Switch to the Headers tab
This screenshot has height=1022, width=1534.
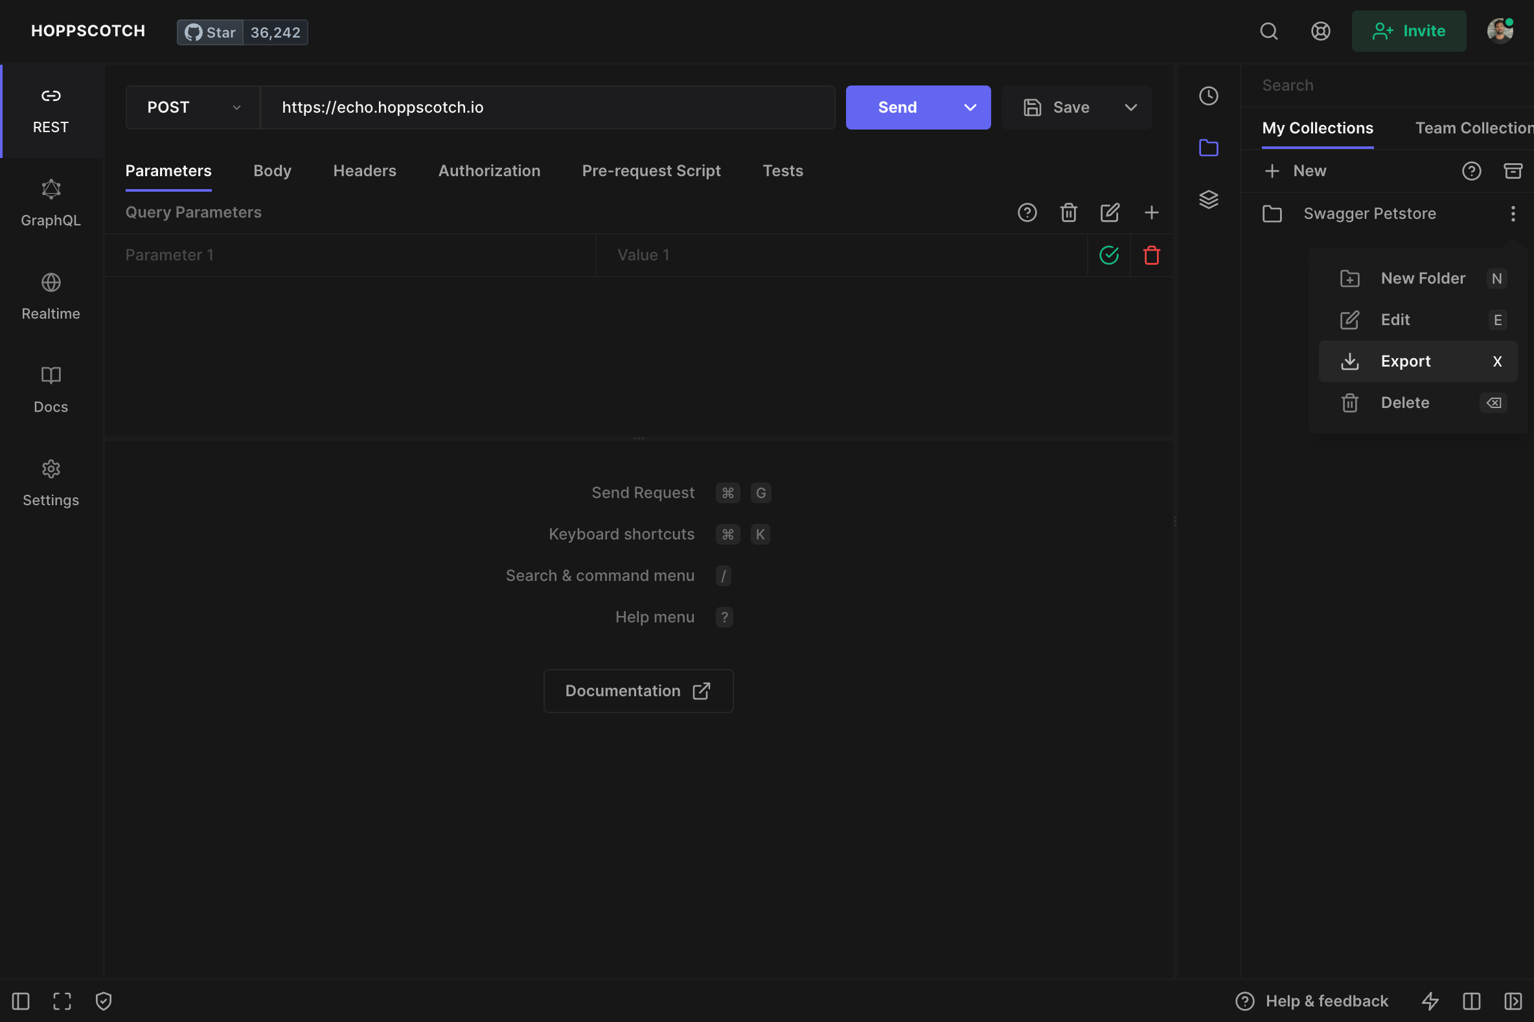pyautogui.click(x=365, y=171)
